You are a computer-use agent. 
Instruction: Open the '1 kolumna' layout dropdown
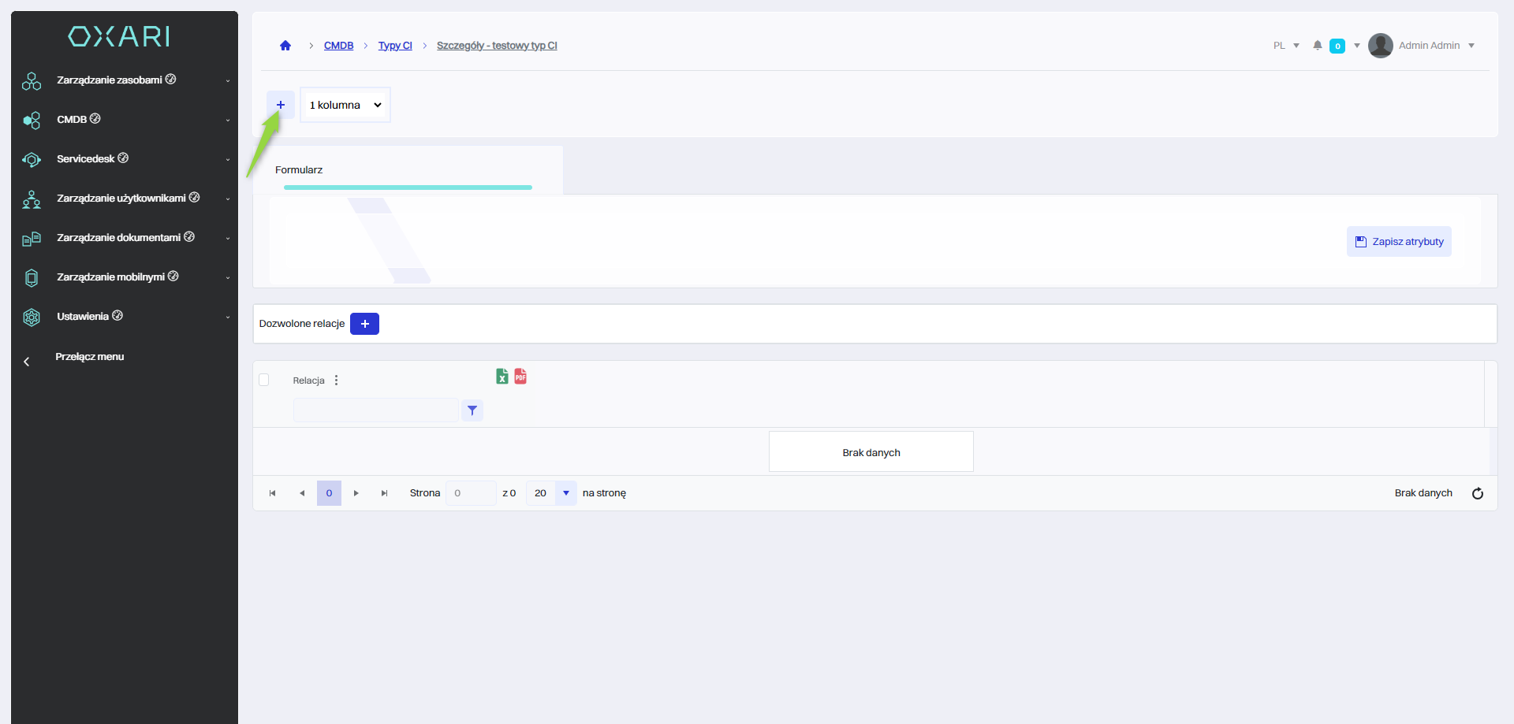pos(345,105)
